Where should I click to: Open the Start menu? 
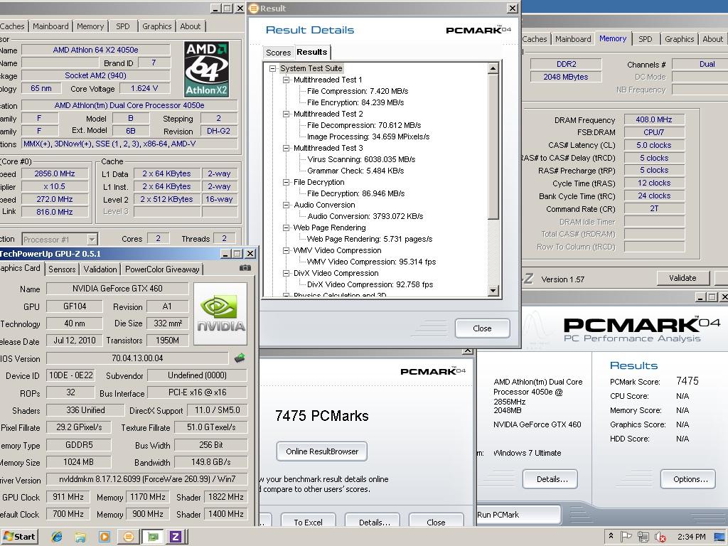[19, 537]
